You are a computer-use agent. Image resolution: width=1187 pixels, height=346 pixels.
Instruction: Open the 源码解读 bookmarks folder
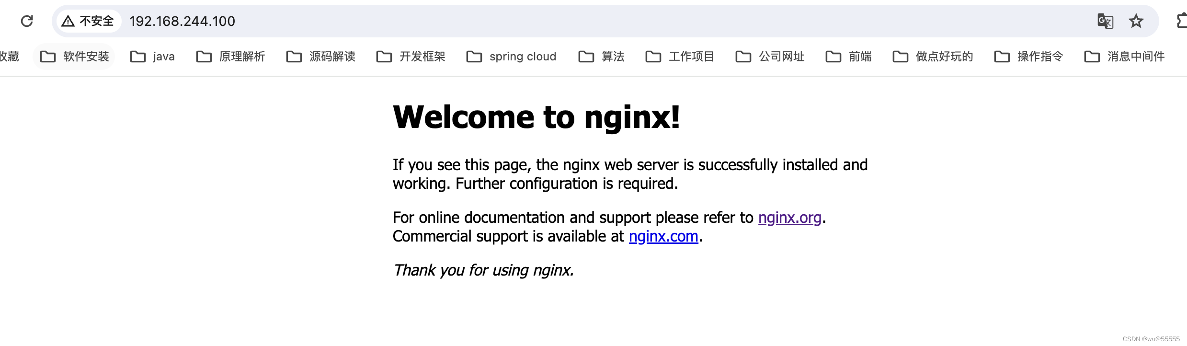coord(321,57)
